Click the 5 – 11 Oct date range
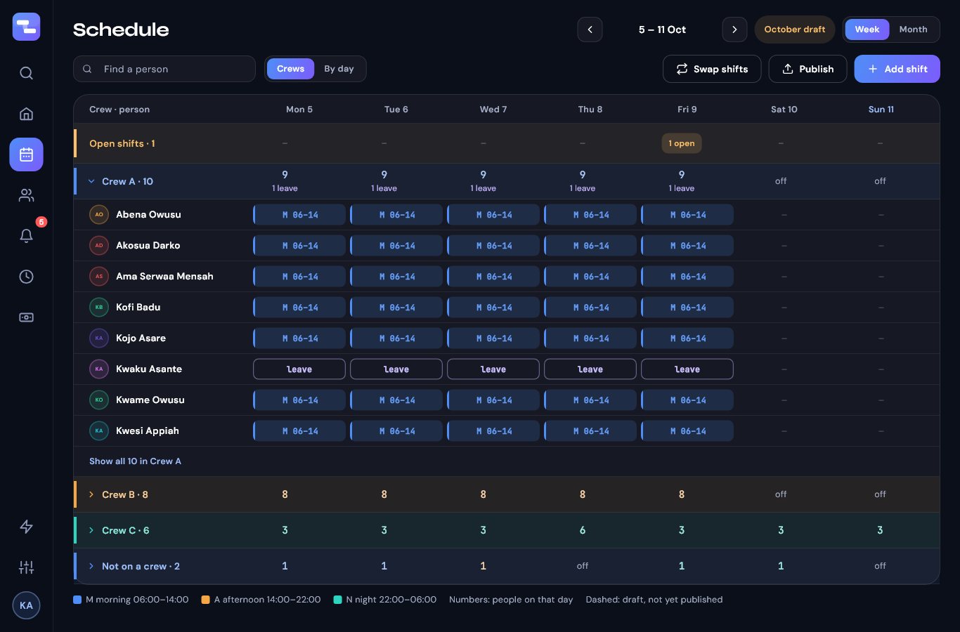Screen dimensions: 960x632 coord(662,29)
